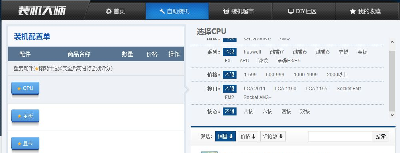Filter series by 酷睿i7
400x153 pixels.
(277, 52)
